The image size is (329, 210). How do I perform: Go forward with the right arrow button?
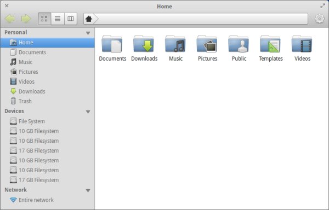(x=26, y=19)
